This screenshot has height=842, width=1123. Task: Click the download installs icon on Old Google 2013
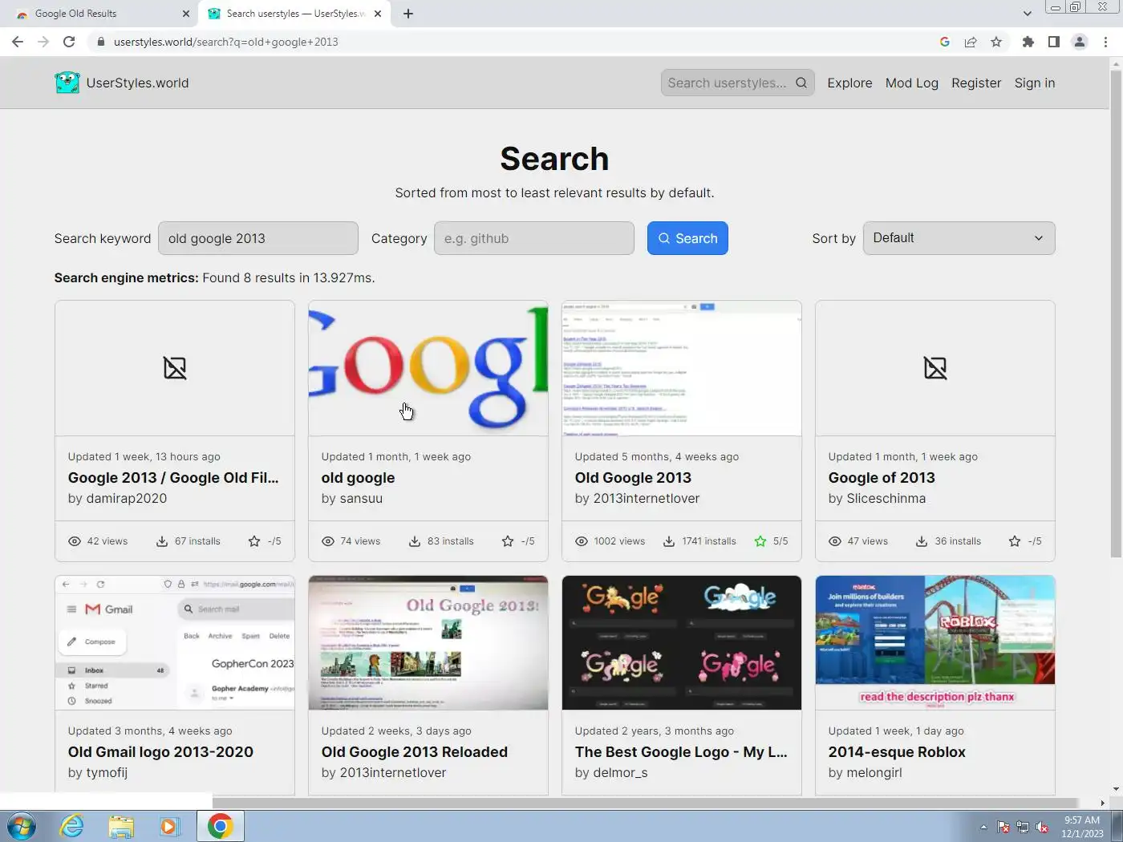[x=669, y=541]
